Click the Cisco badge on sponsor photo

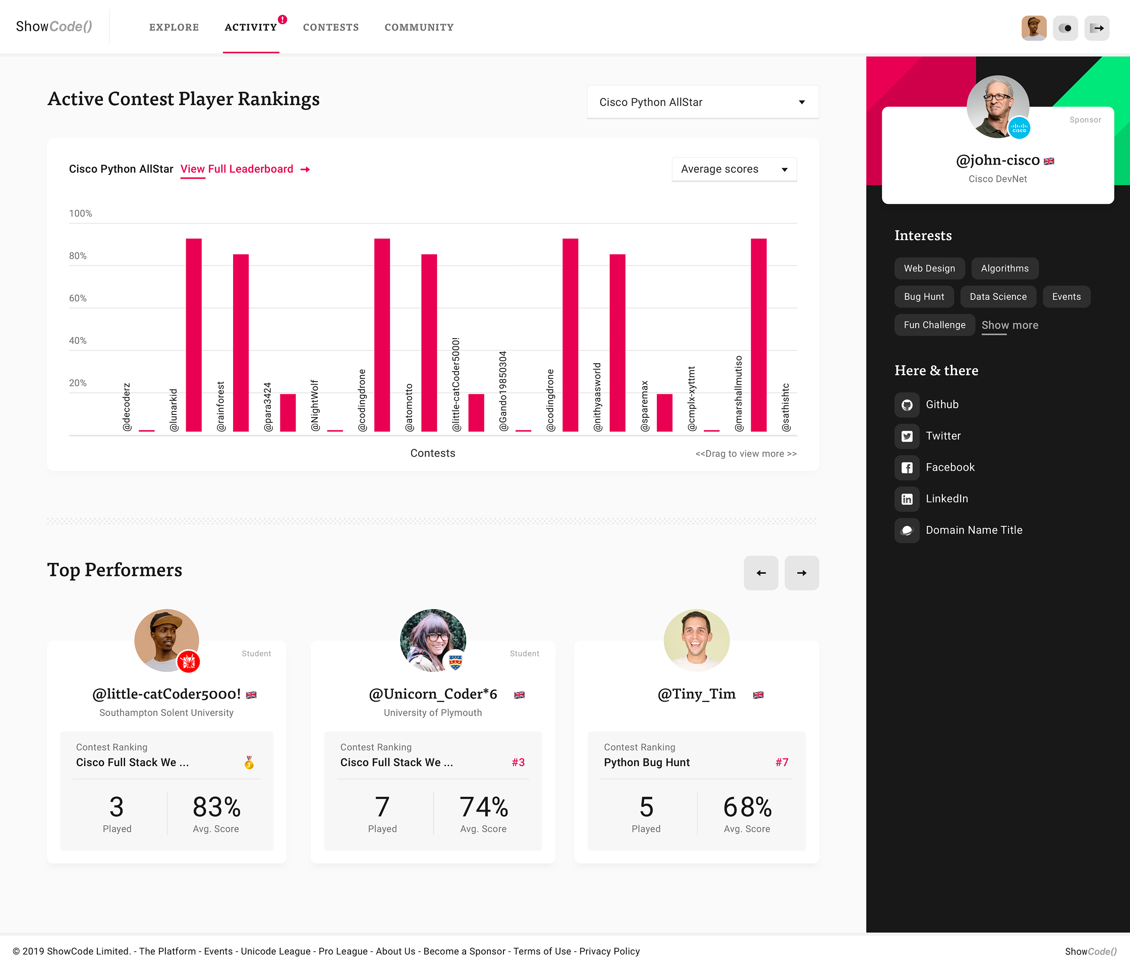tap(1019, 128)
